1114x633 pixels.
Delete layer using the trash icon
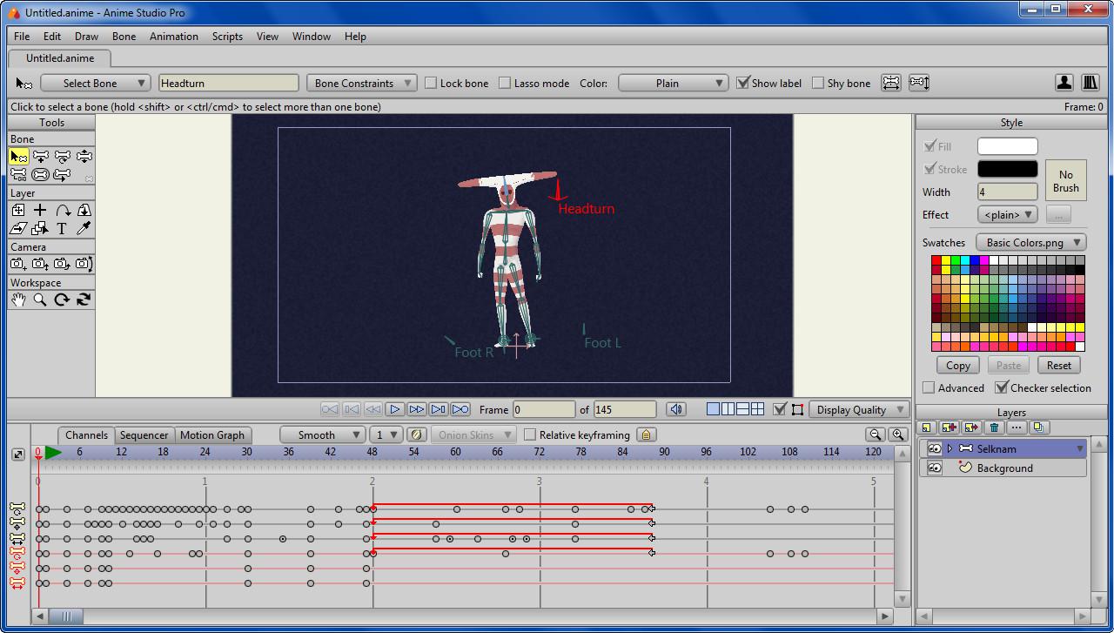click(994, 428)
